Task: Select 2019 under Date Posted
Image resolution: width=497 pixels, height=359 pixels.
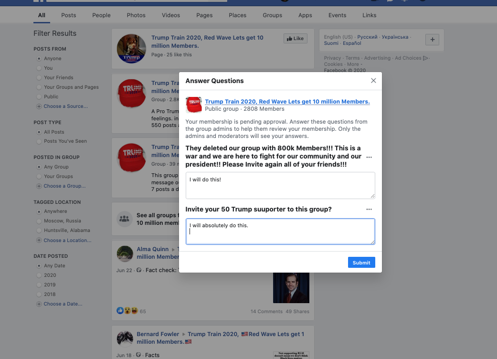Action: click(39, 285)
